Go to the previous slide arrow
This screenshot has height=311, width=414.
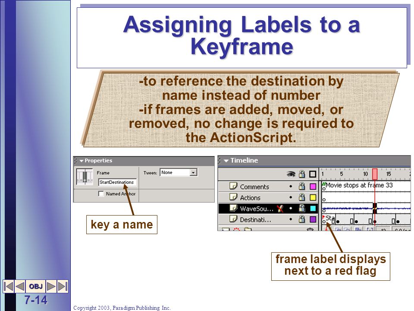click(x=20, y=286)
